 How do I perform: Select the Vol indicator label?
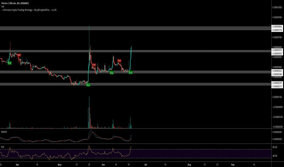coord(2,6)
